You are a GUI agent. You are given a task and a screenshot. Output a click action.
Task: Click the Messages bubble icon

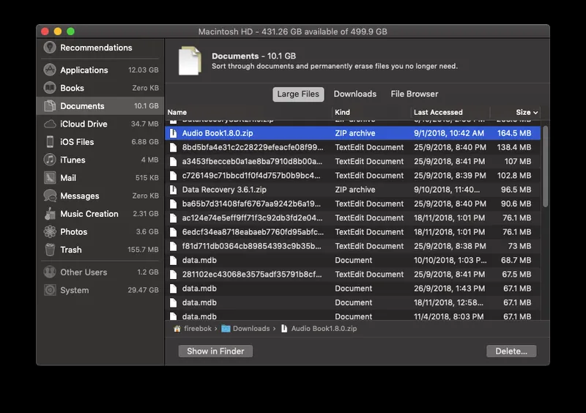50,196
